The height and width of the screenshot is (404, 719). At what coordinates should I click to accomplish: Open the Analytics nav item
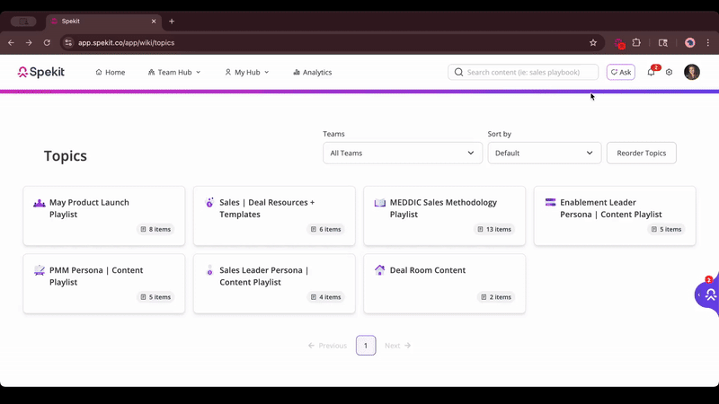312,72
